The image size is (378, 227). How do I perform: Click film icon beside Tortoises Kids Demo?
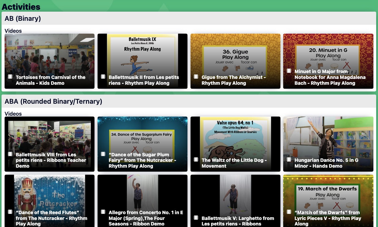pyautogui.click(x=10, y=77)
